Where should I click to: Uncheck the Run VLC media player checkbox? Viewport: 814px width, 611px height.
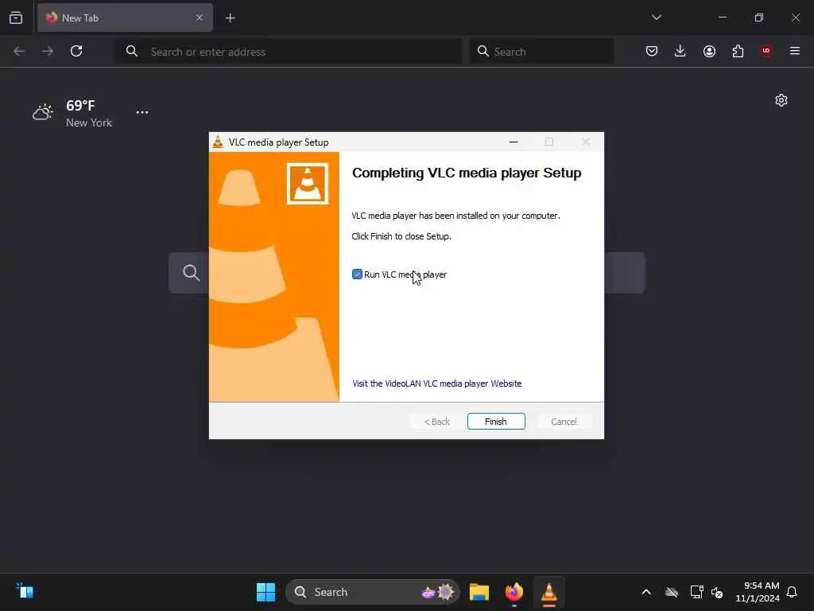[x=357, y=274]
